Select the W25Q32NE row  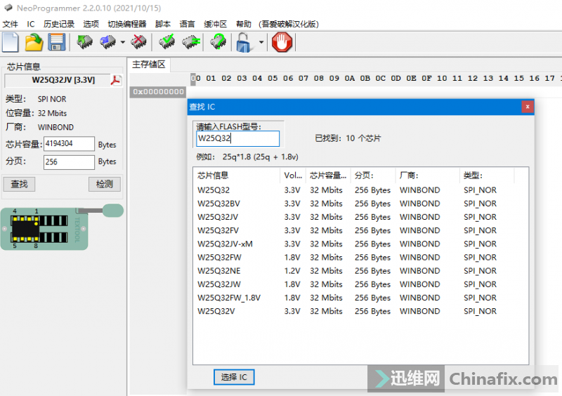click(360, 271)
